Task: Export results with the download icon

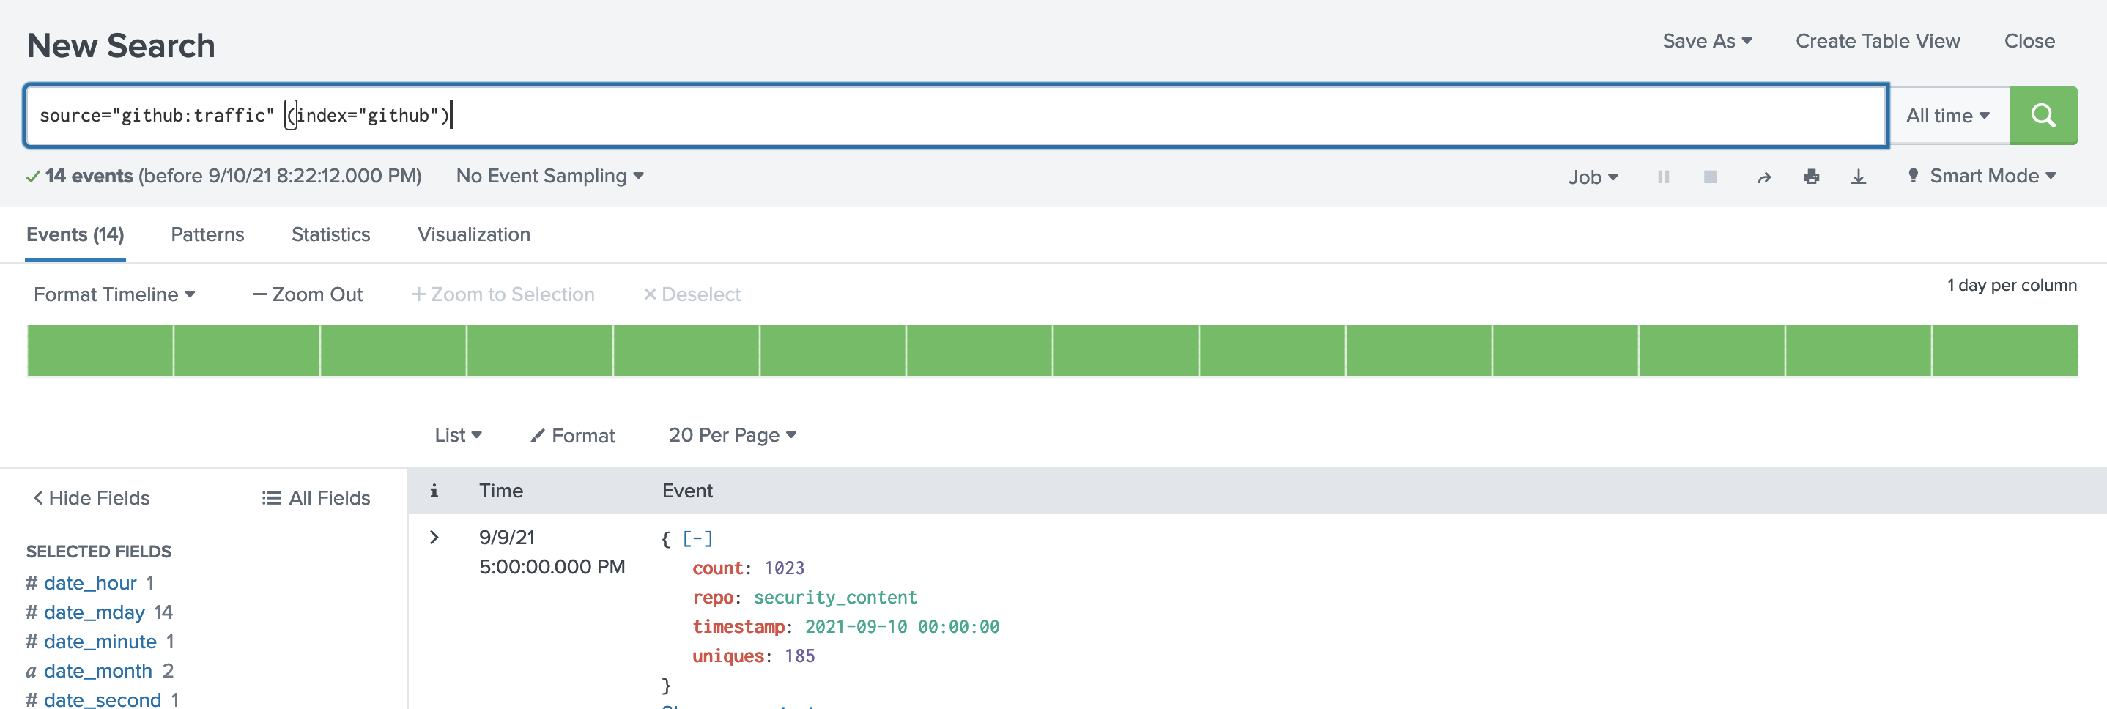Action: click(x=1857, y=177)
